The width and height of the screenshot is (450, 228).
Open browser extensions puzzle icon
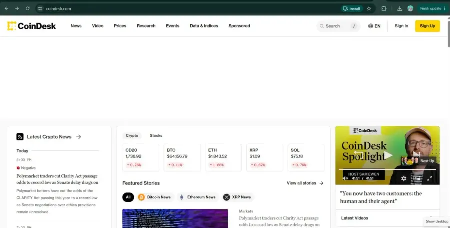384,8
